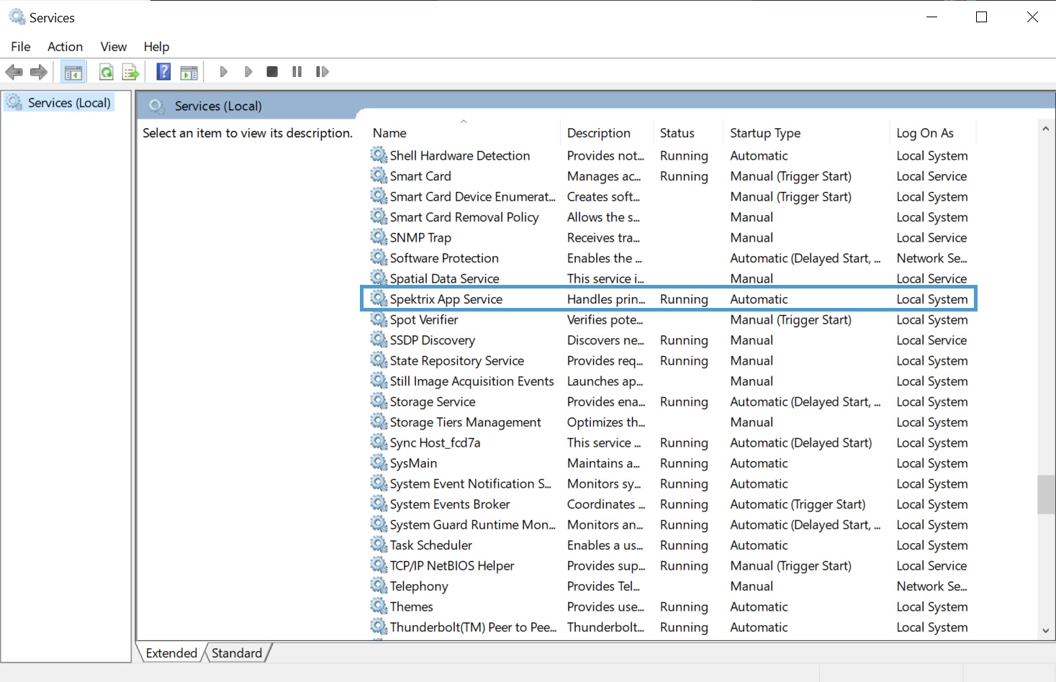Click gear icon beside SNMP Trap
1056x682 pixels.
379,237
